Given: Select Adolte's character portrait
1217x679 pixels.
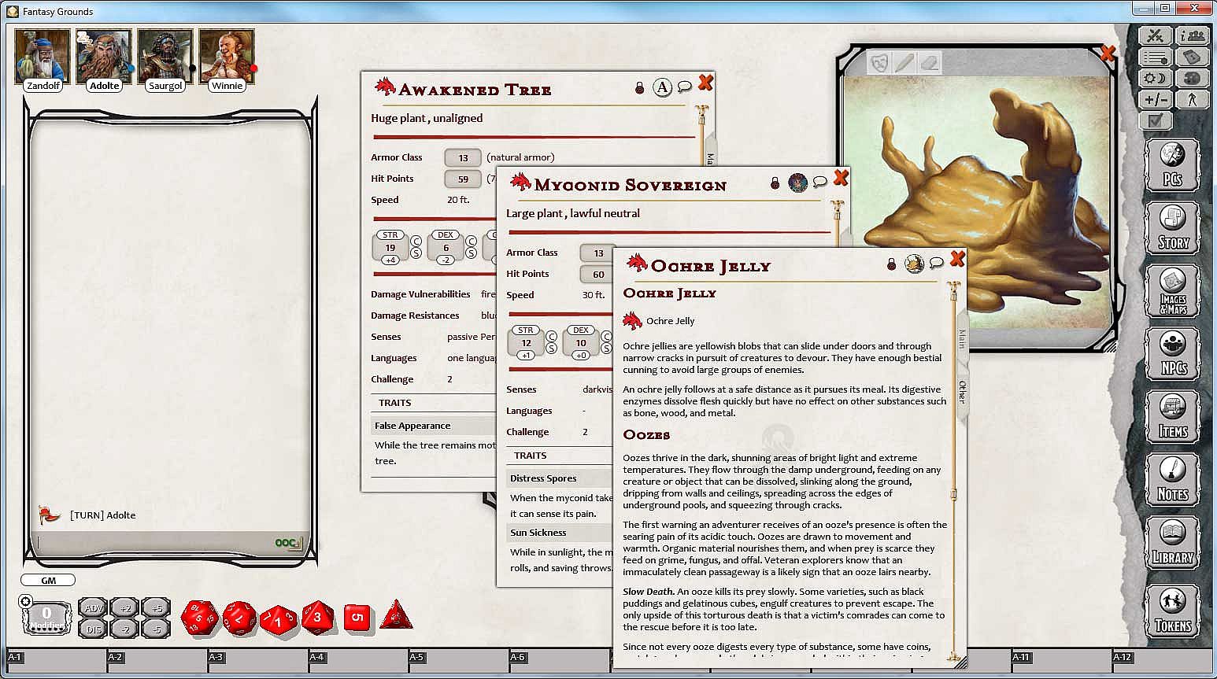Looking at the screenshot, I should tap(104, 55).
